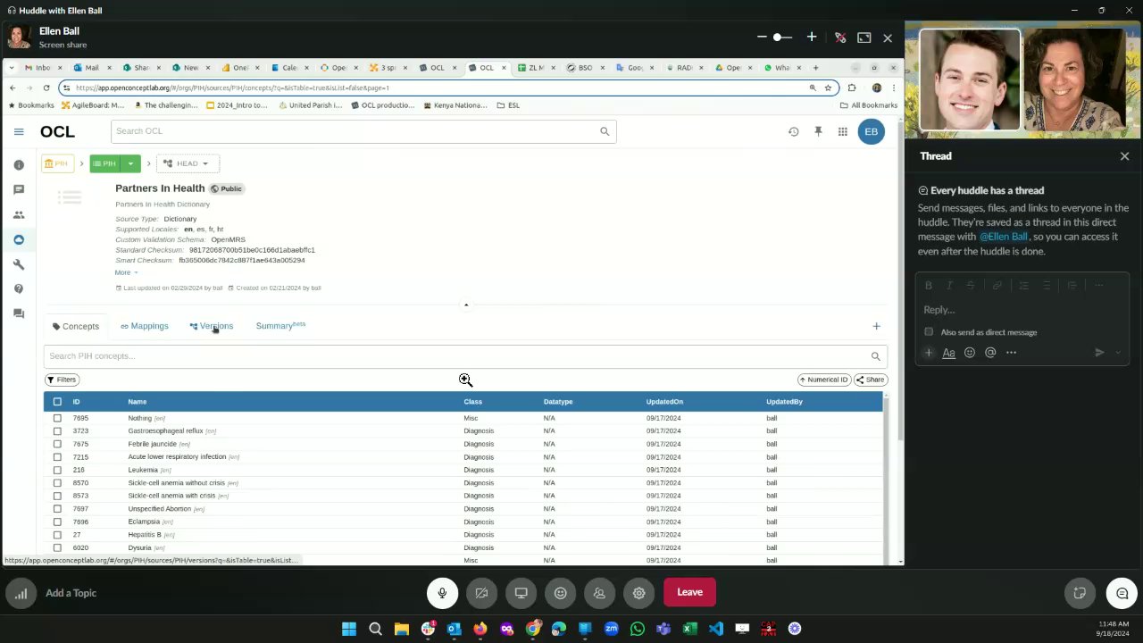Invite people to the huddle

(x=599, y=593)
